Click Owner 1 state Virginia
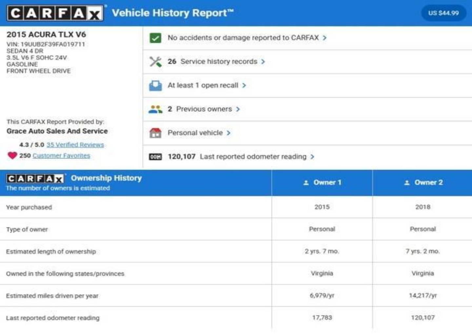 point(322,273)
